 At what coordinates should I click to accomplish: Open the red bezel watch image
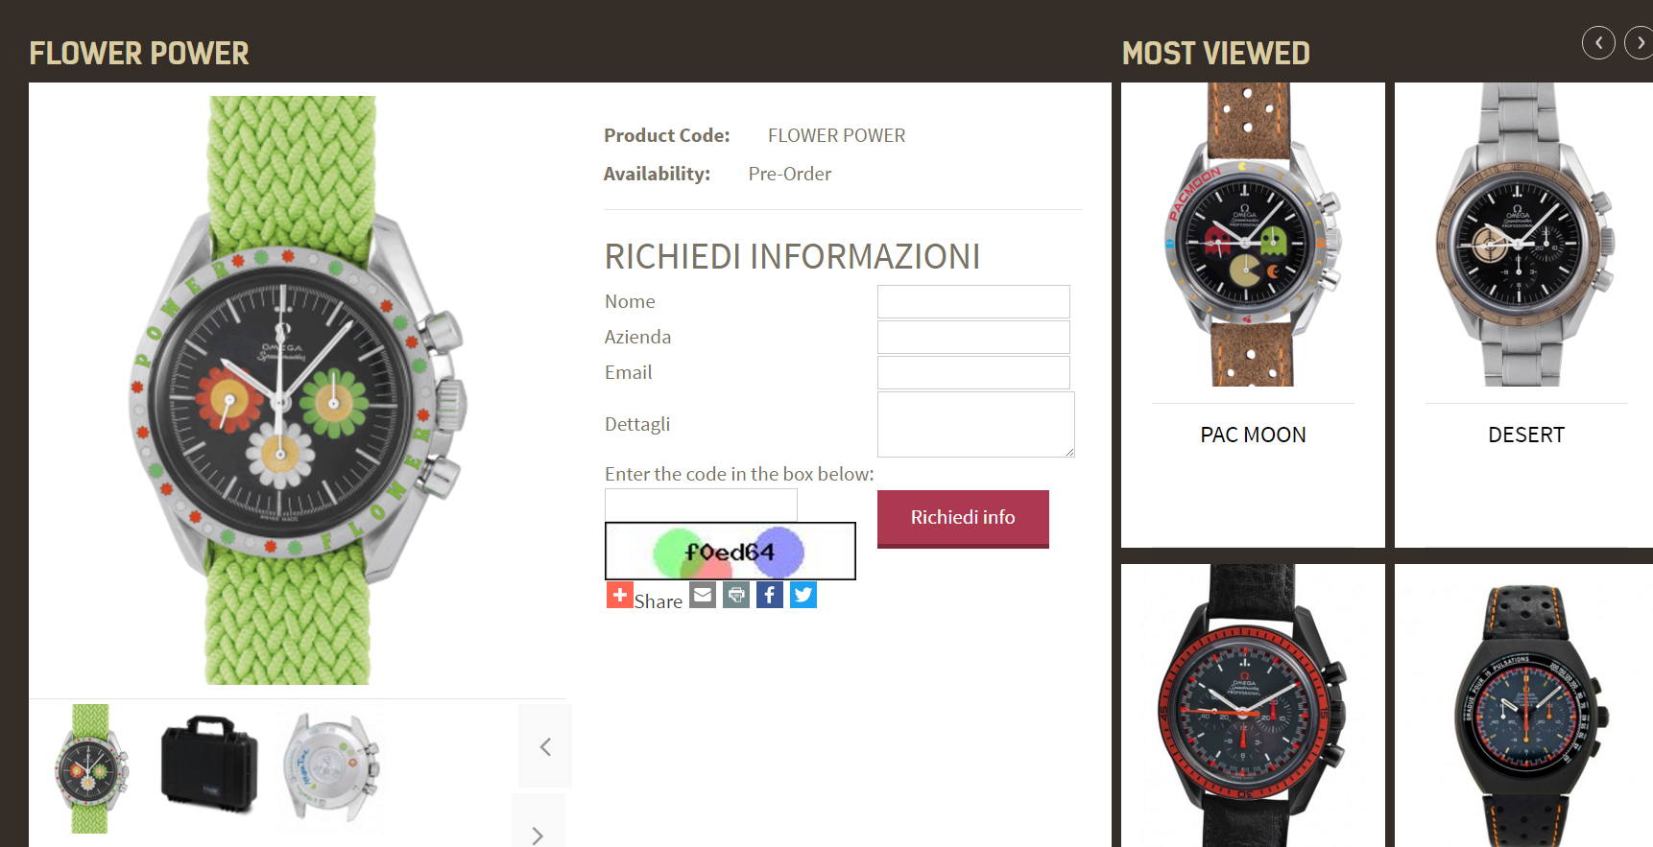pos(1253,706)
